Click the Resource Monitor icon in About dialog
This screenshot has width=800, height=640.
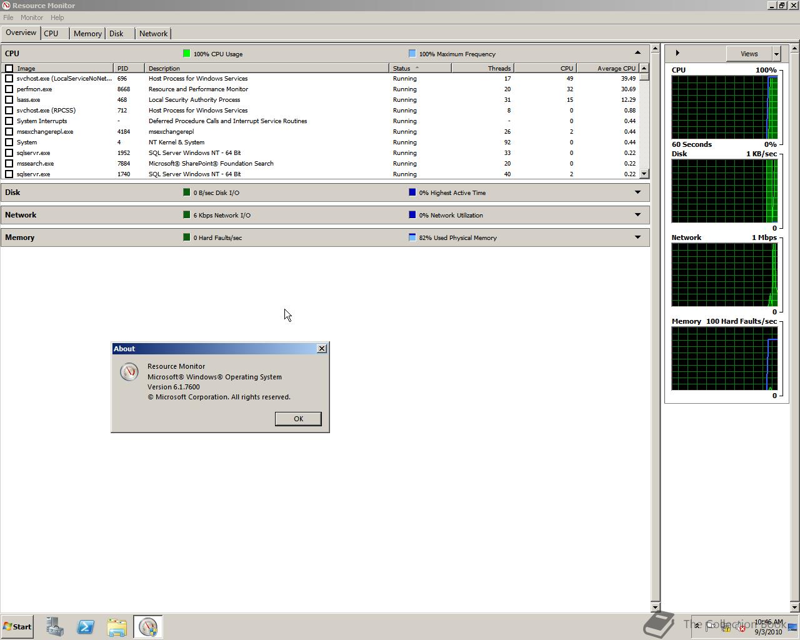[x=129, y=372]
